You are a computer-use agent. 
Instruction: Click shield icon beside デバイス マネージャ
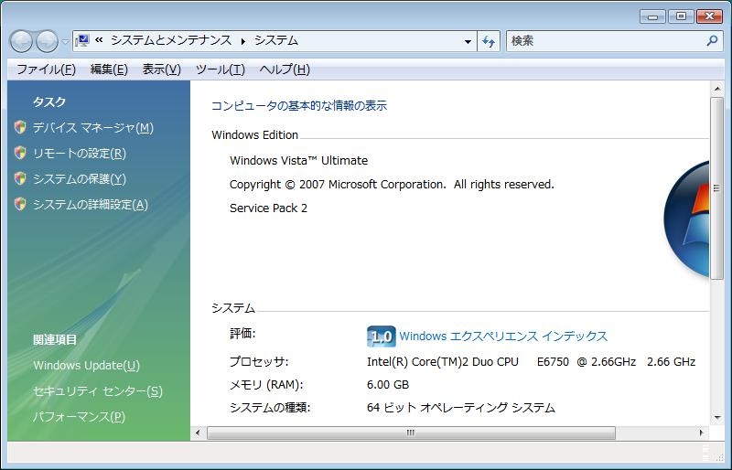(20, 127)
